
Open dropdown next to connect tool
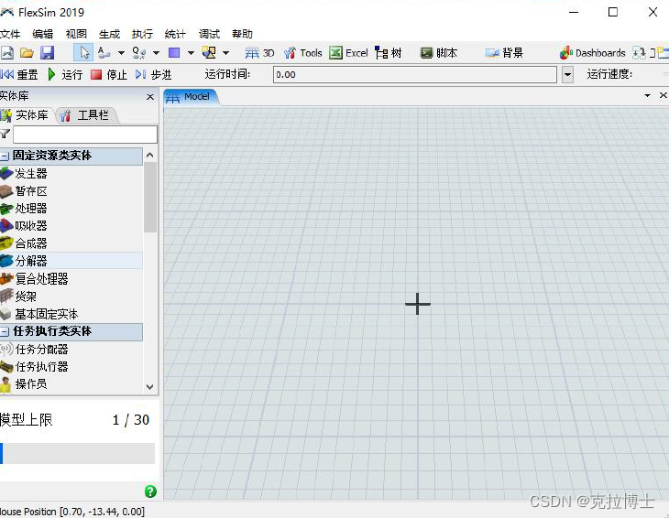(x=121, y=53)
